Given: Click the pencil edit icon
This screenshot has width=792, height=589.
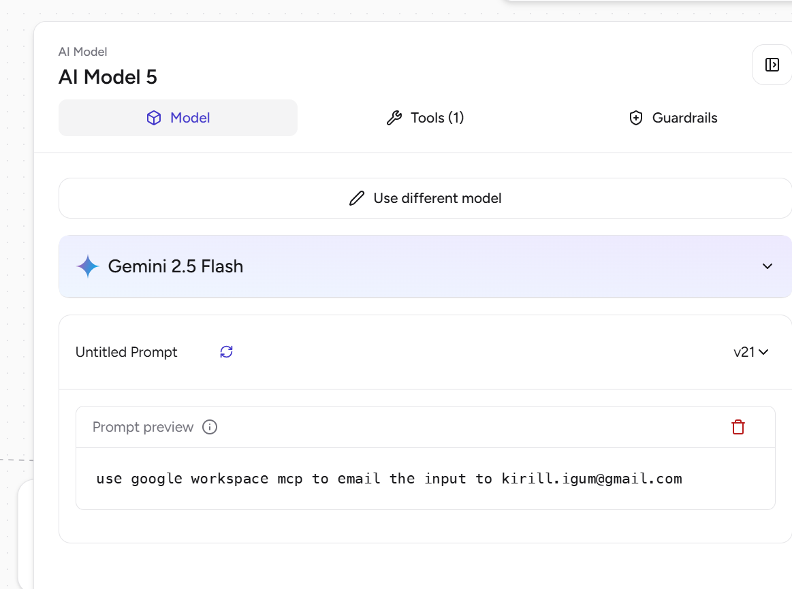Looking at the screenshot, I should [356, 198].
